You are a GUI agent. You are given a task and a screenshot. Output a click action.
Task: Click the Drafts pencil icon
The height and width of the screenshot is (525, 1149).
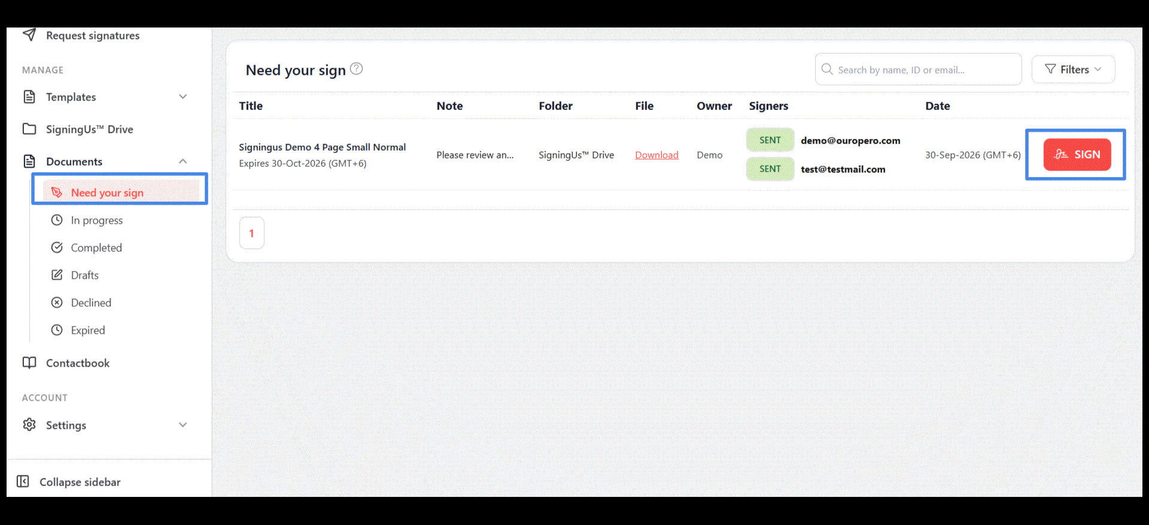[x=57, y=275]
